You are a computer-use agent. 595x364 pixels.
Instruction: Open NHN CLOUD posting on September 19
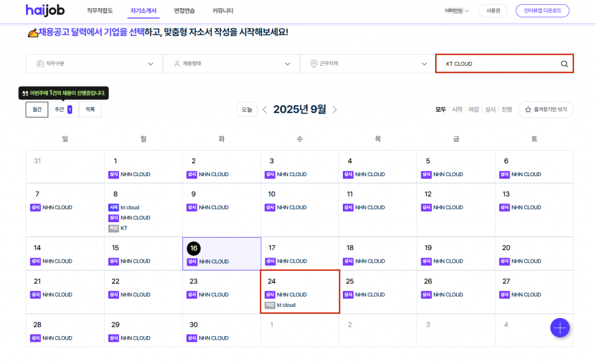(x=448, y=261)
